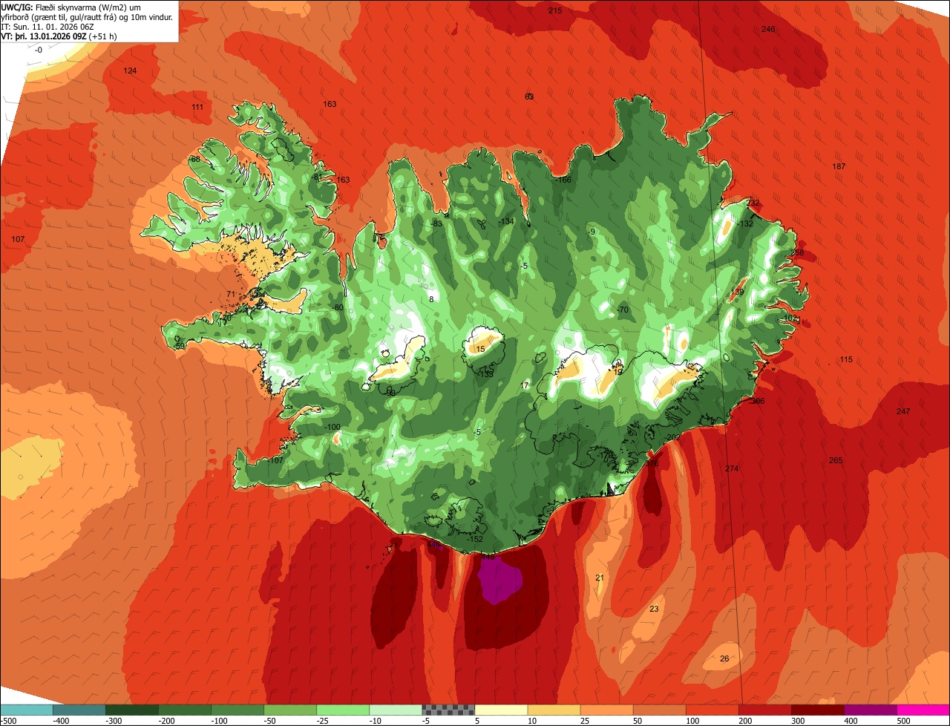
Task: Click the map value -134
Action: click(x=506, y=222)
